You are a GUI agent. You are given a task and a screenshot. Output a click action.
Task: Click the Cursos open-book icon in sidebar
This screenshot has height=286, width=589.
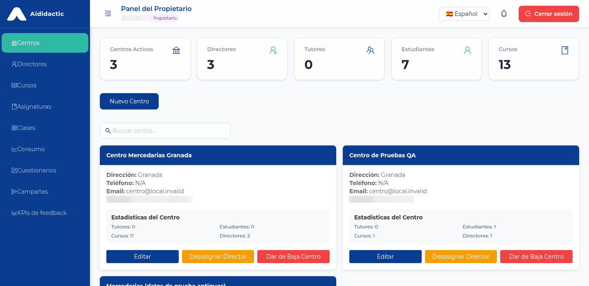click(14, 85)
